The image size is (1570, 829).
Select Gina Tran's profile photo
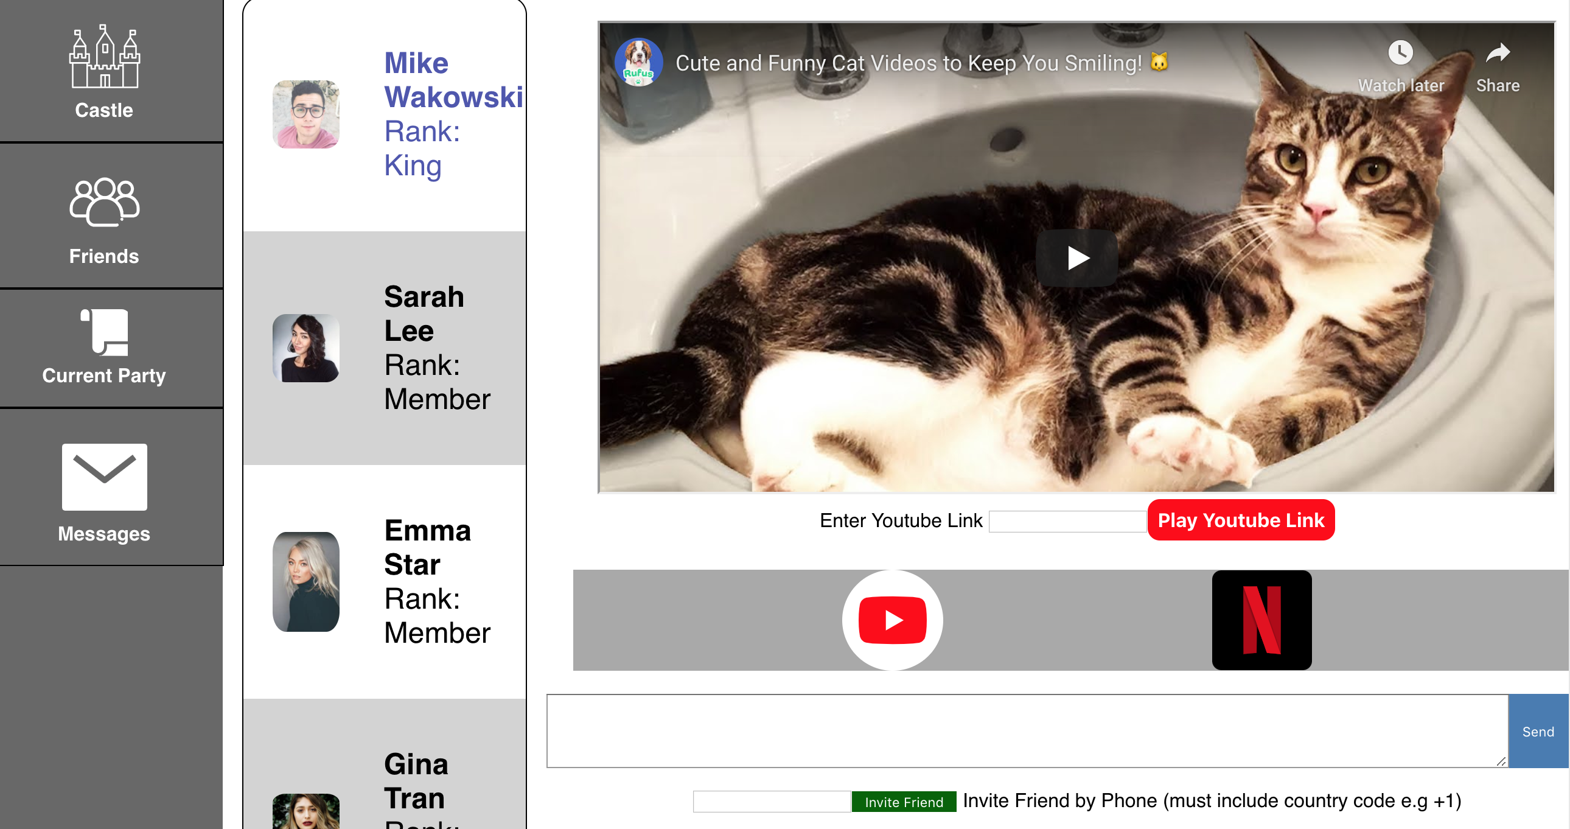[x=306, y=811]
